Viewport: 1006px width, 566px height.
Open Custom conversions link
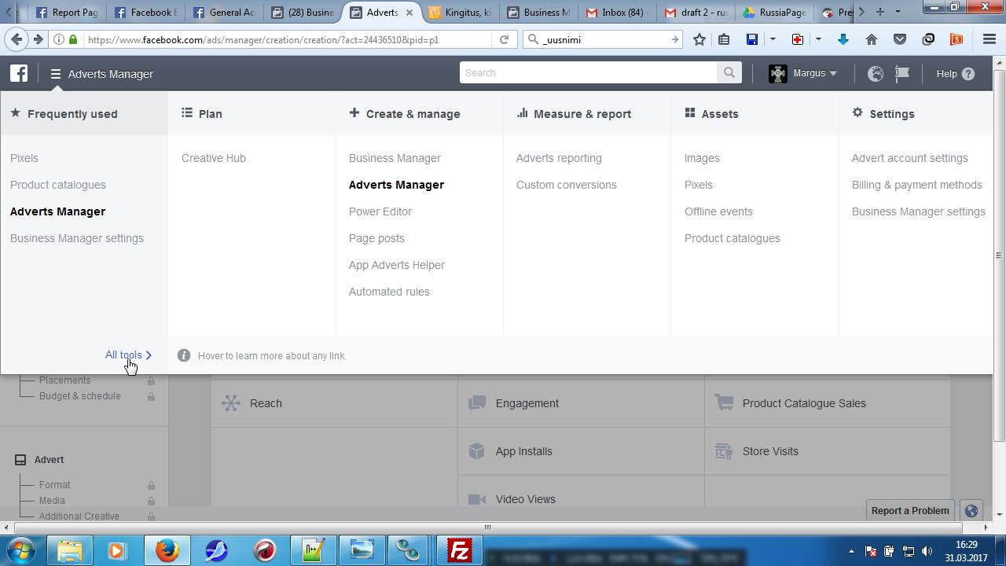pyautogui.click(x=567, y=185)
